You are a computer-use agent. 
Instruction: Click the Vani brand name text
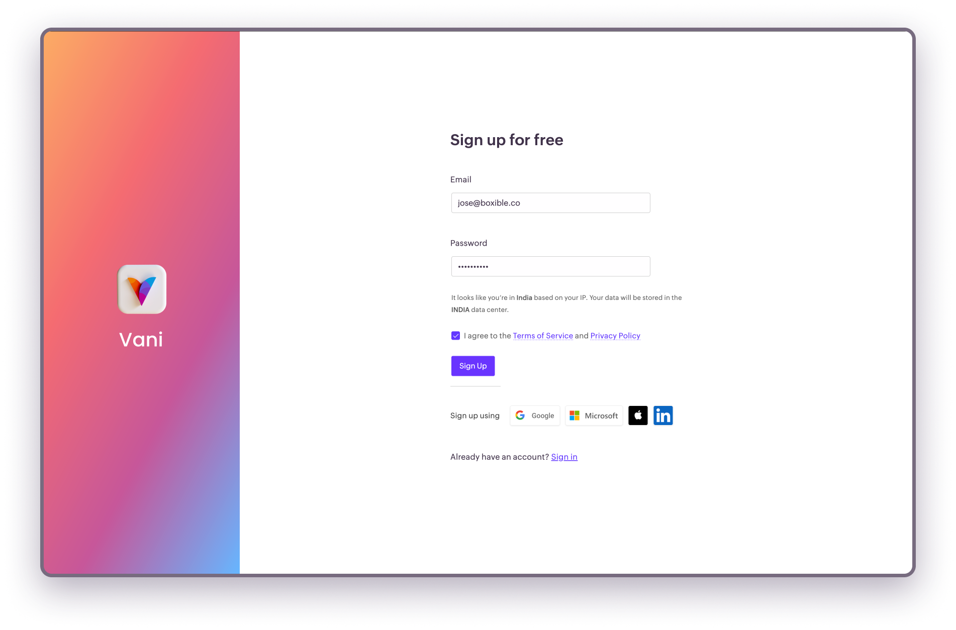pos(141,340)
